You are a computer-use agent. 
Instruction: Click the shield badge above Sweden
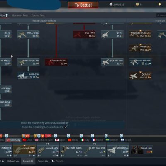[x=106, y=136]
